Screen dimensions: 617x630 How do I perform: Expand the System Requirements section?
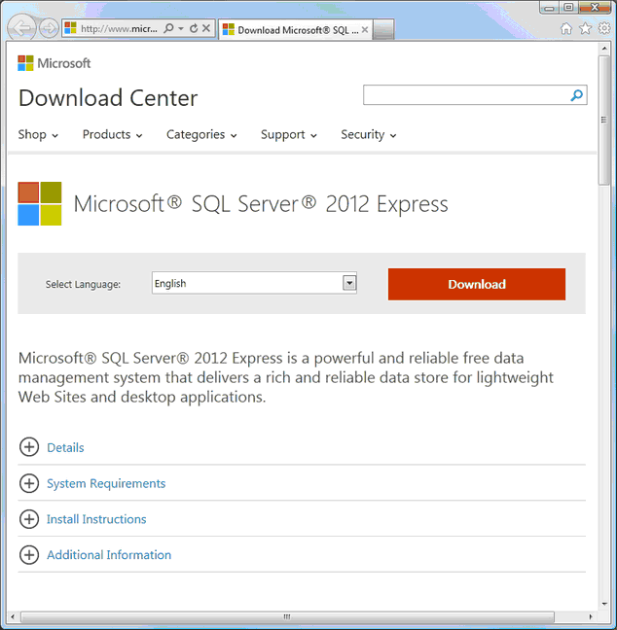point(106,483)
